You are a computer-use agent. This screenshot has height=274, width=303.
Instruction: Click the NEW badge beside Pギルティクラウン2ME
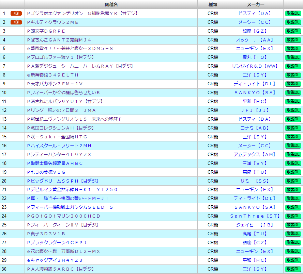point(16,22)
